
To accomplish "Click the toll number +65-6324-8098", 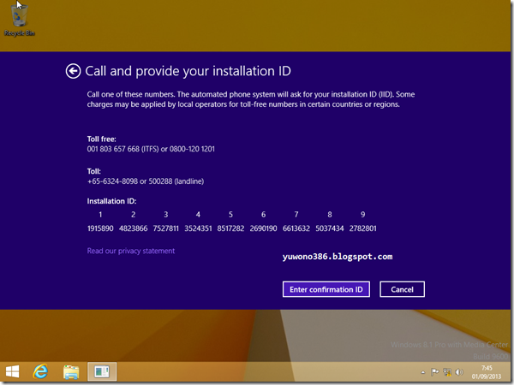I will pyautogui.click(x=112, y=181).
